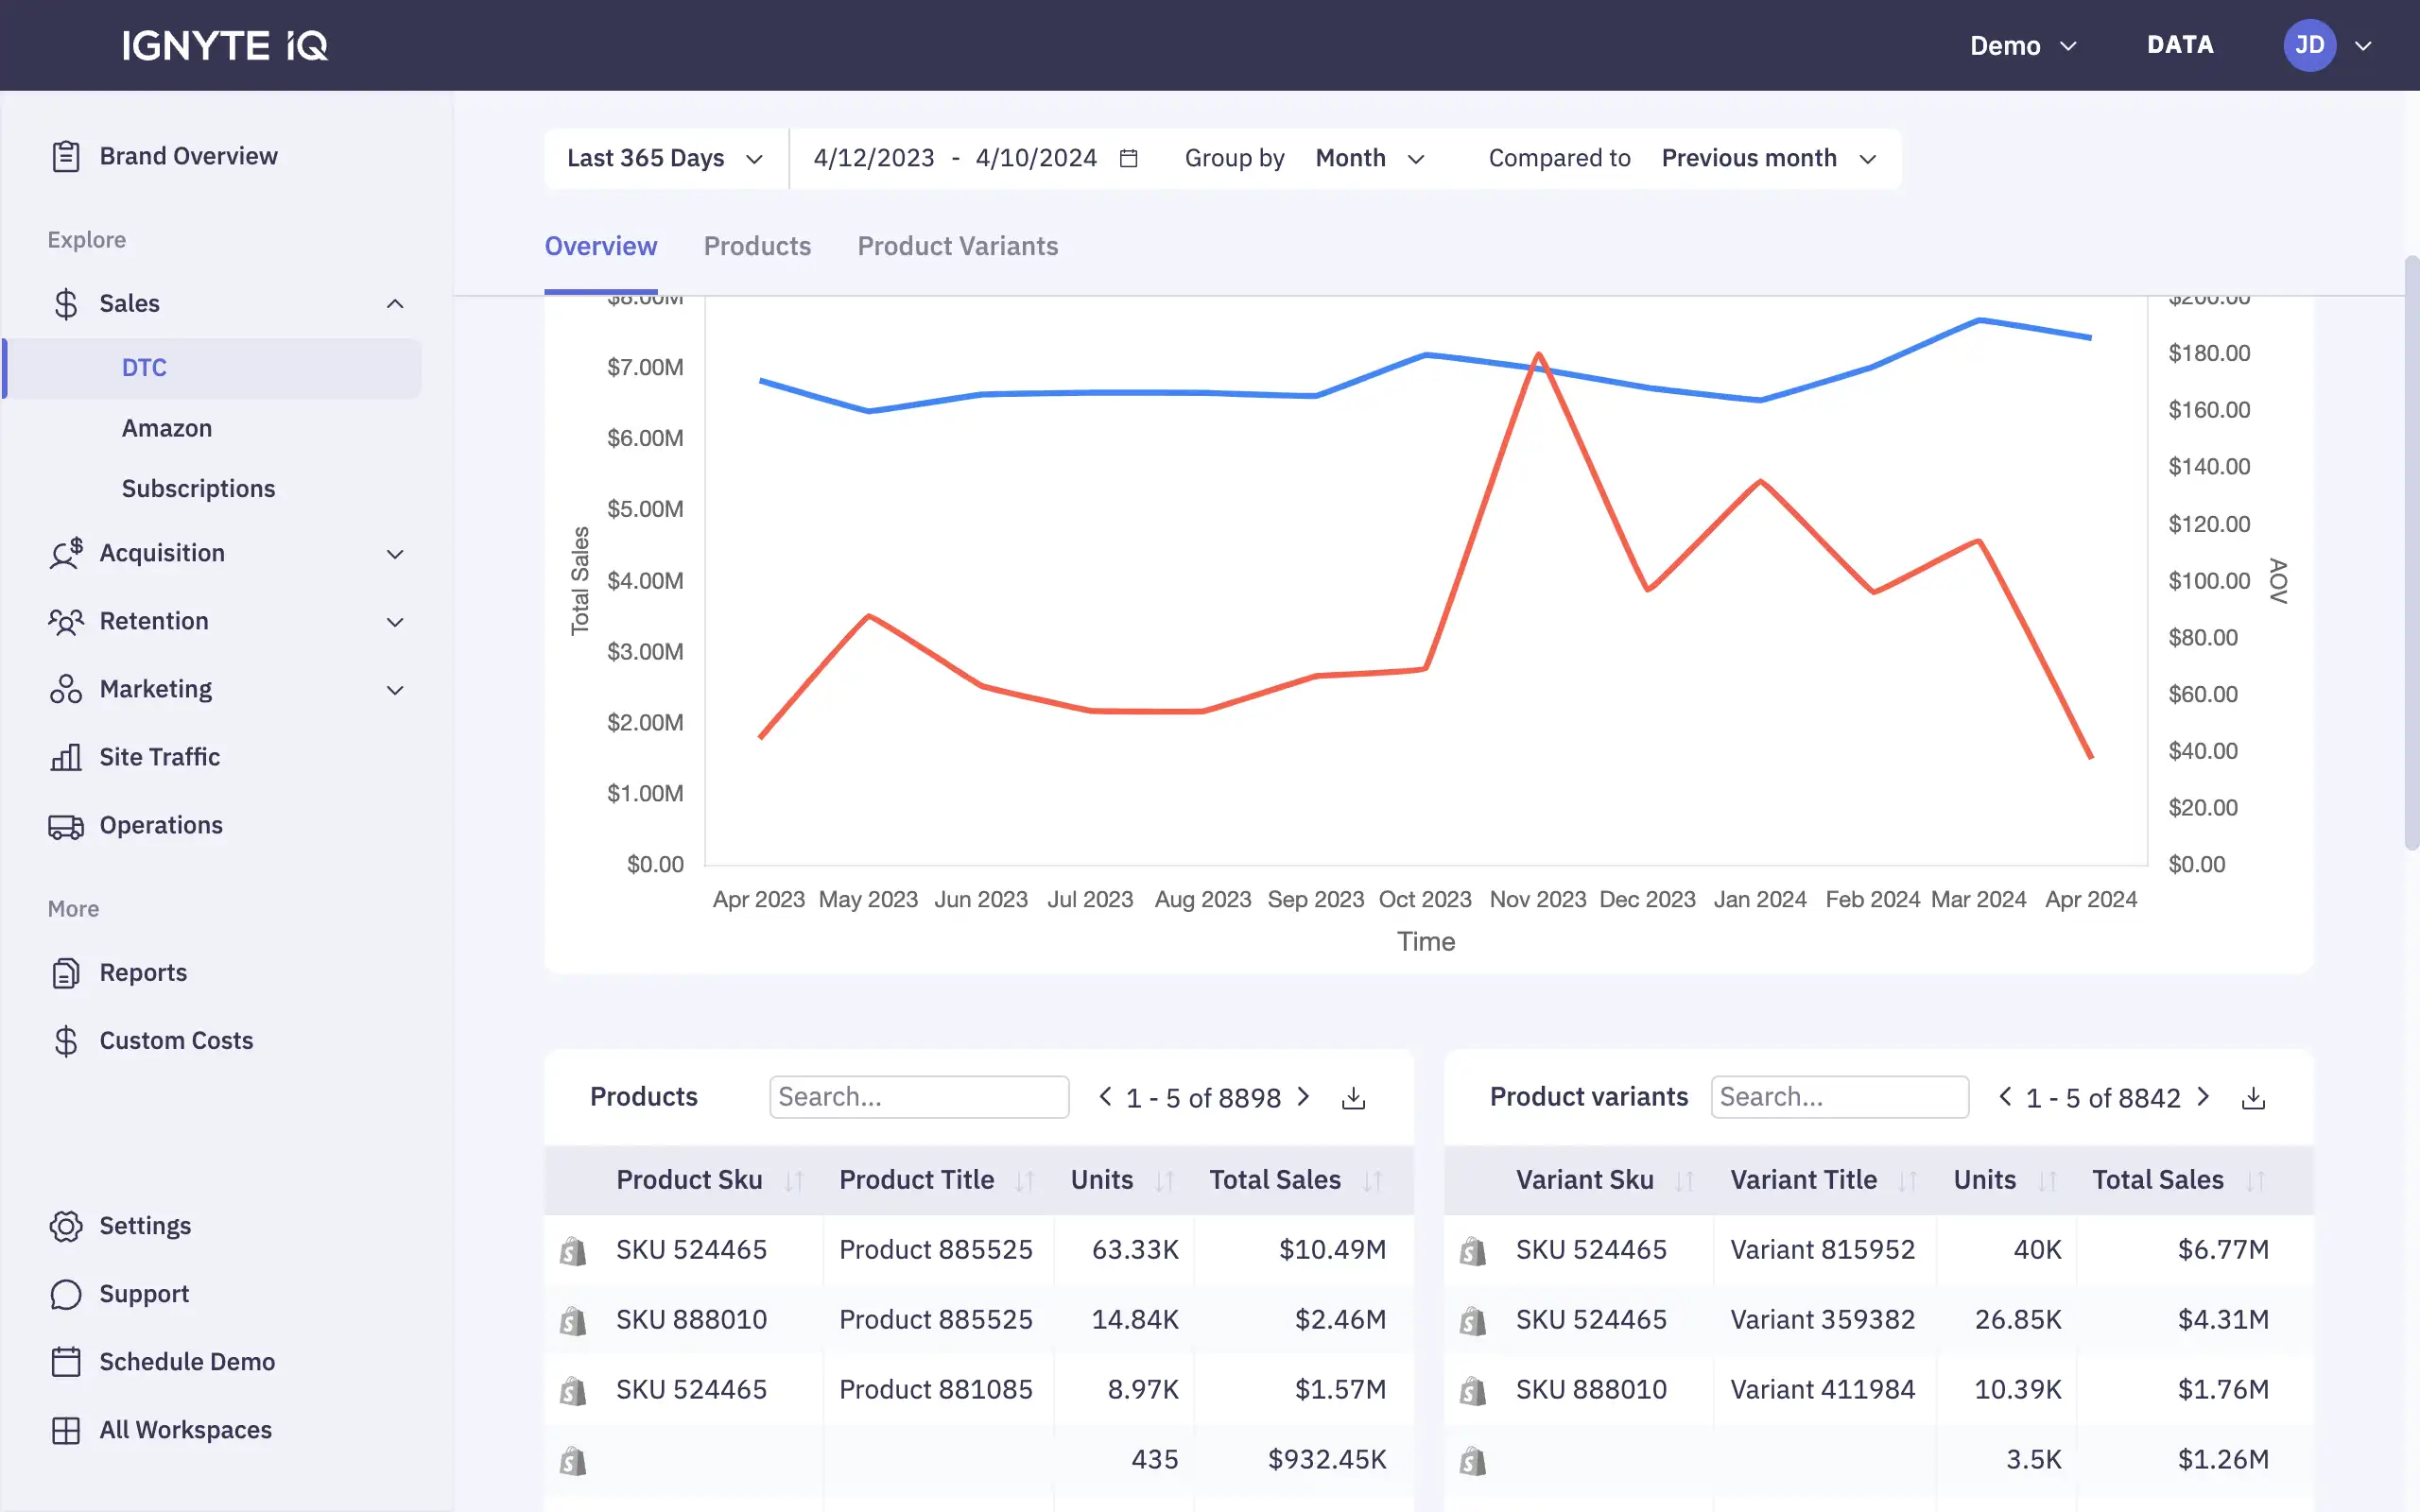This screenshot has height=1512, width=2420.
Task: Sort variants table by Total Sales
Action: coord(2255,1181)
